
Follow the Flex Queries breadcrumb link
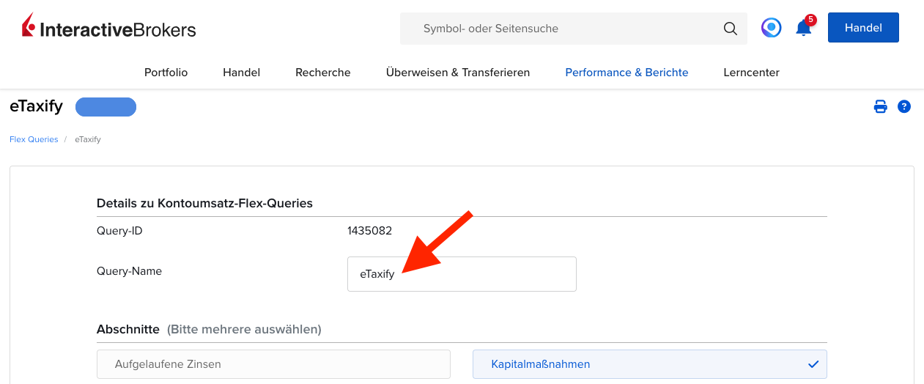coord(34,139)
